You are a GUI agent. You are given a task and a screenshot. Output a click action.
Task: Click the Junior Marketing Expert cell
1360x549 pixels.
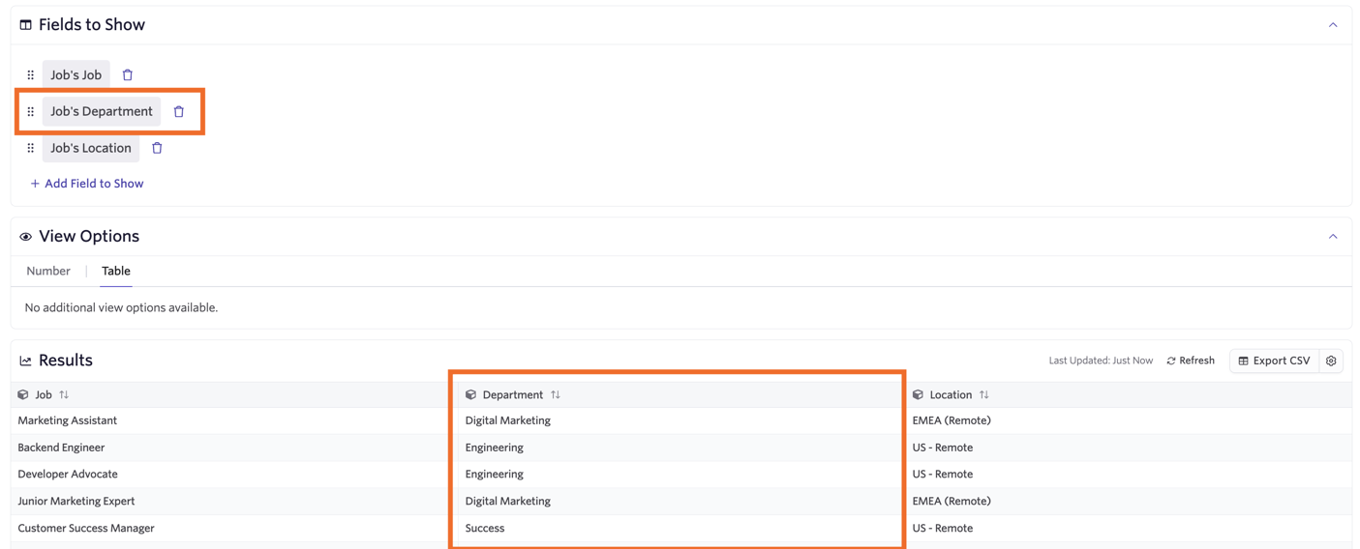76,501
